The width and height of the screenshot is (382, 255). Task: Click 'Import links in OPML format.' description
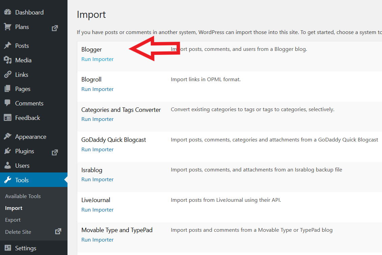206,79
